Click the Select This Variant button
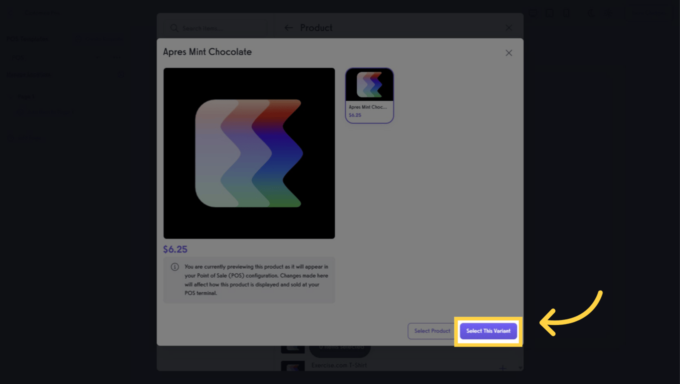Viewport: 680px width, 384px height. tap(488, 331)
